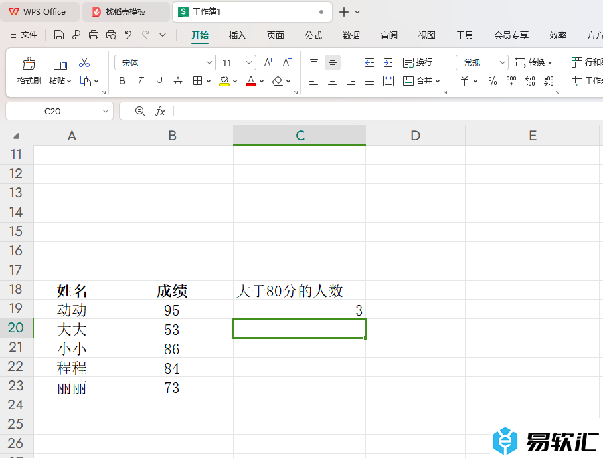Image resolution: width=603 pixels, height=458 pixels.
Task: Click the Undo arrow icon
Action: pyautogui.click(x=128, y=35)
